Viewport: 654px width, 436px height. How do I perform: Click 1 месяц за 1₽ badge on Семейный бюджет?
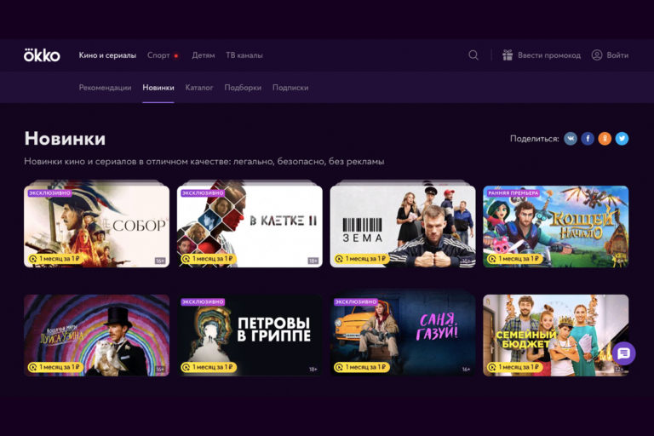(x=514, y=367)
